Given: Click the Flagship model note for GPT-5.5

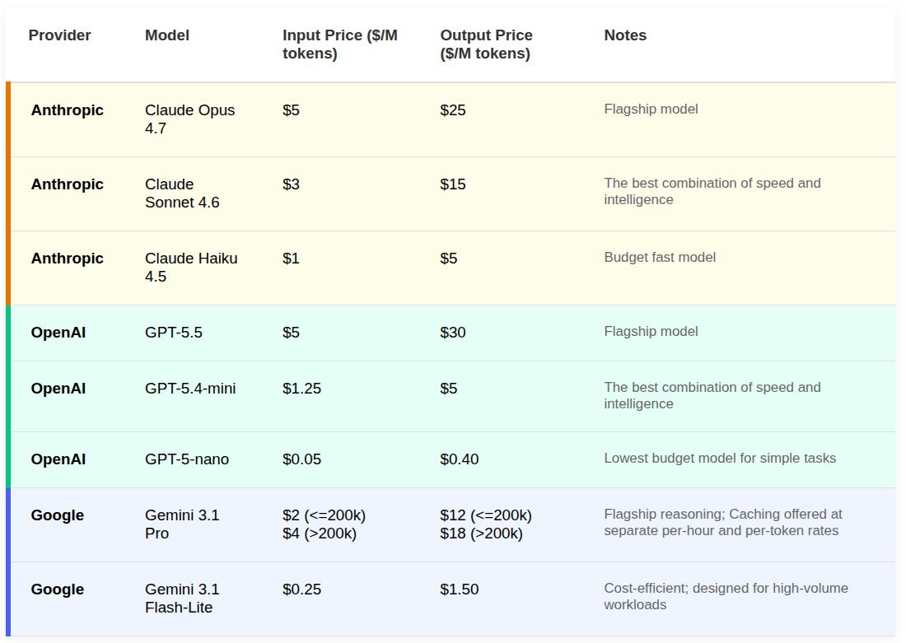Looking at the screenshot, I should click(x=651, y=331).
